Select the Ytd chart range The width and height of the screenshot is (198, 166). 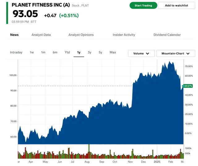(67, 52)
